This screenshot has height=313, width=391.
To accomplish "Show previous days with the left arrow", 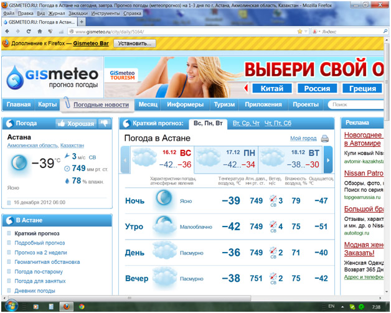I will pyautogui.click(x=125, y=160).
